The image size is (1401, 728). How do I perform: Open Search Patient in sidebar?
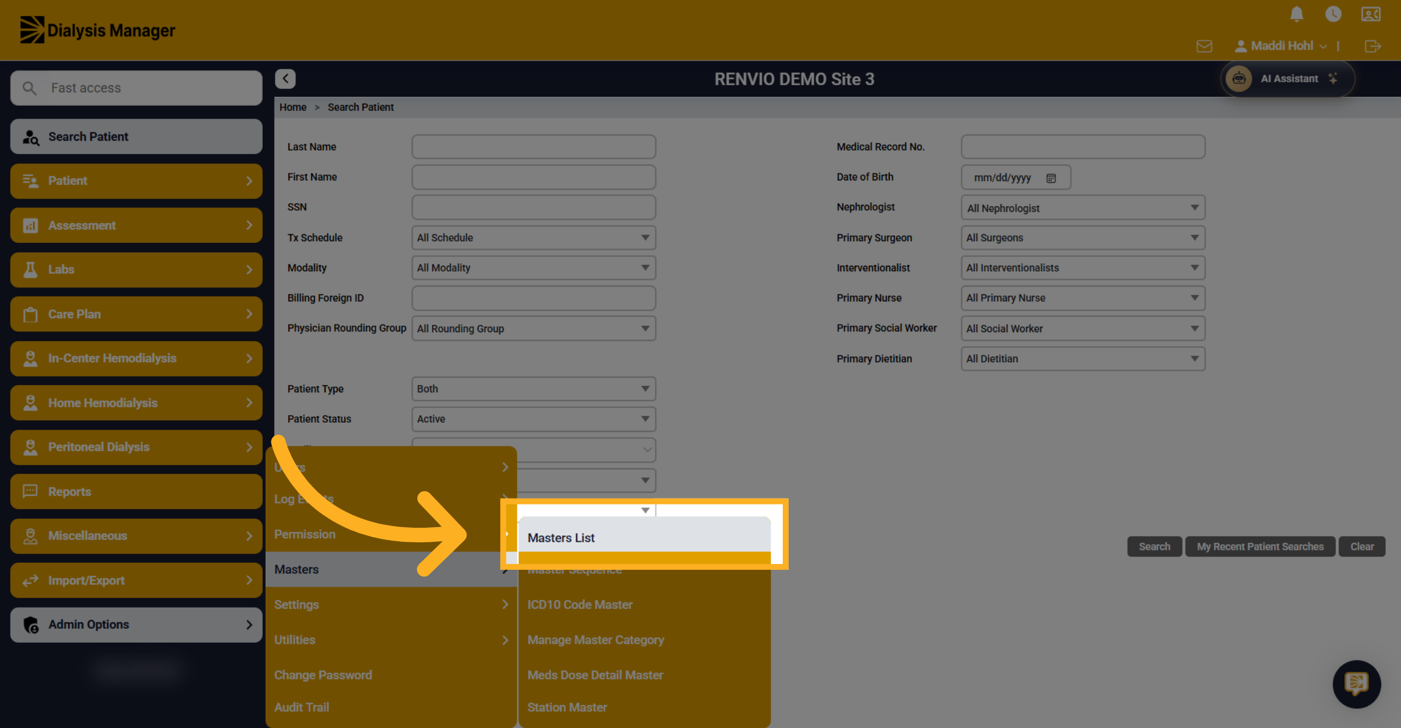tap(136, 137)
